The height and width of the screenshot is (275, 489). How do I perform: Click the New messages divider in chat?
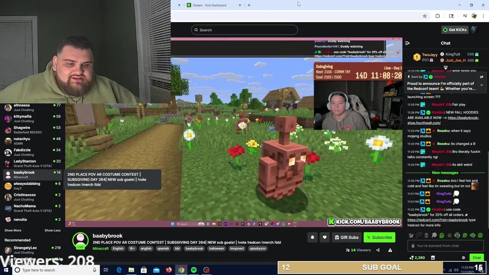pyautogui.click(x=445, y=173)
